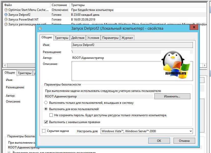The width and height of the screenshot is (211, 153).
Task: Check the 'Скрытая задача' checkbox
Action: click(44, 131)
